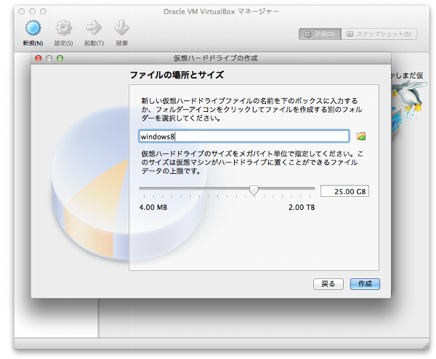Switch to the Snapshots (スナップショット) tab

pyautogui.click(x=379, y=34)
